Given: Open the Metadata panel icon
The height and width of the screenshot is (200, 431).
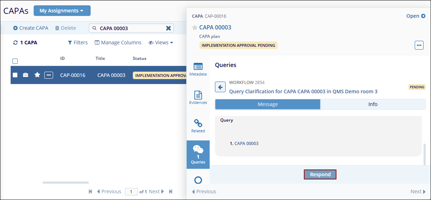Looking at the screenshot, I should coord(198,69).
